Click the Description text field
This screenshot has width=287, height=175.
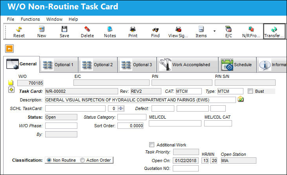pyautogui.click(x=141, y=100)
